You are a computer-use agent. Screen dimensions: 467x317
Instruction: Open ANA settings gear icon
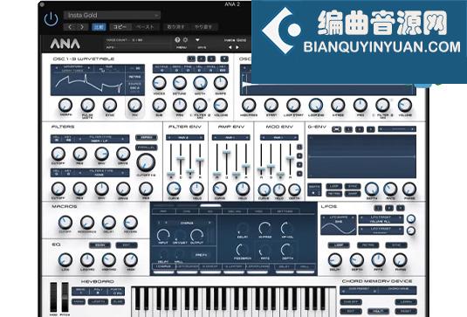coord(185,40)
